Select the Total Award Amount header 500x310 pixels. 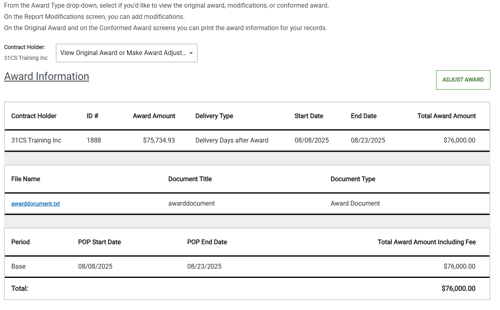click(446, 116)
